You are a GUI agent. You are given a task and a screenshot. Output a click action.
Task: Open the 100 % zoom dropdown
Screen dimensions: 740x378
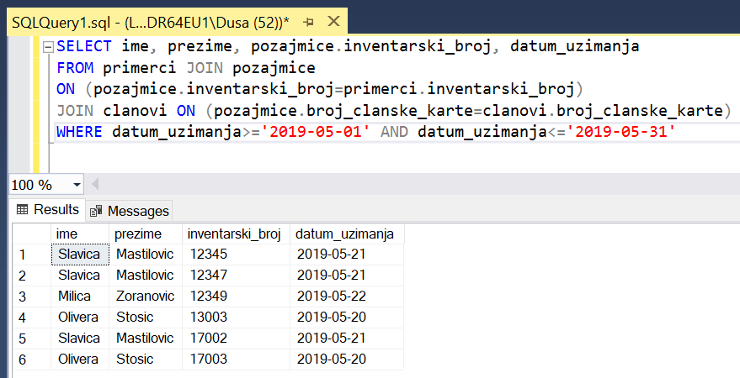pyautogui.click(x=77, y=184)
